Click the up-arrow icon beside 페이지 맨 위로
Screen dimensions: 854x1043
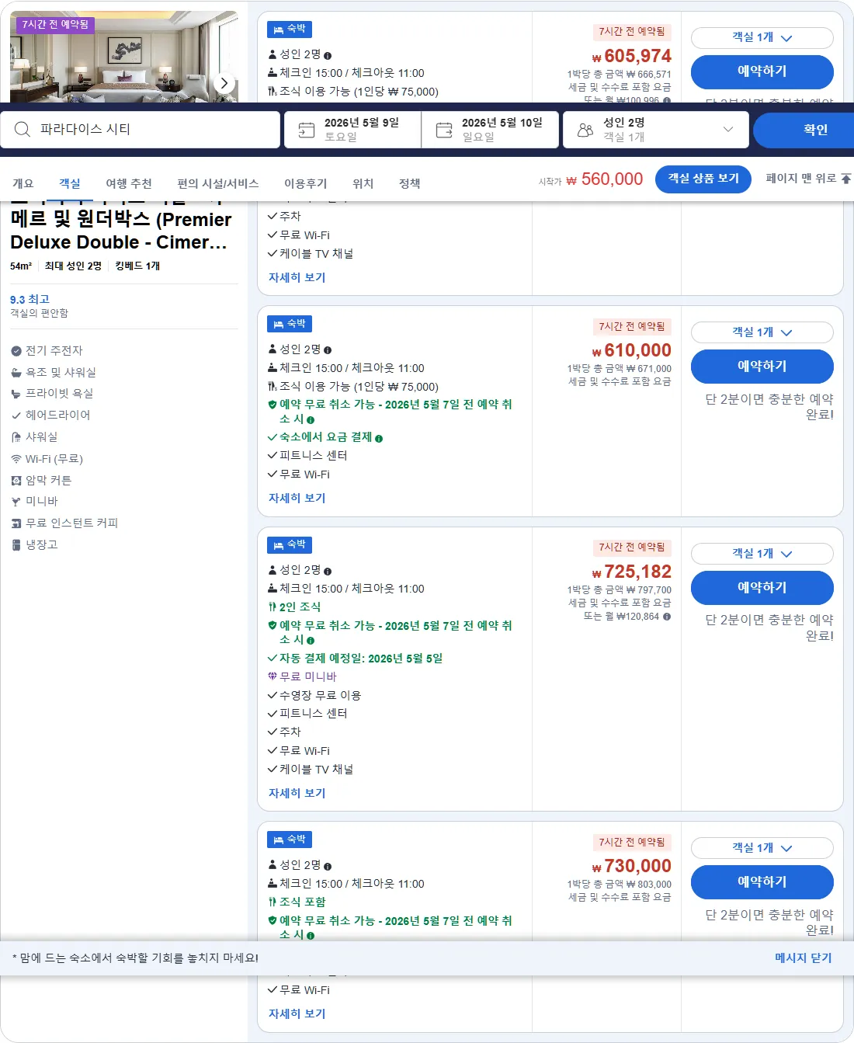[x=846, y=179]
